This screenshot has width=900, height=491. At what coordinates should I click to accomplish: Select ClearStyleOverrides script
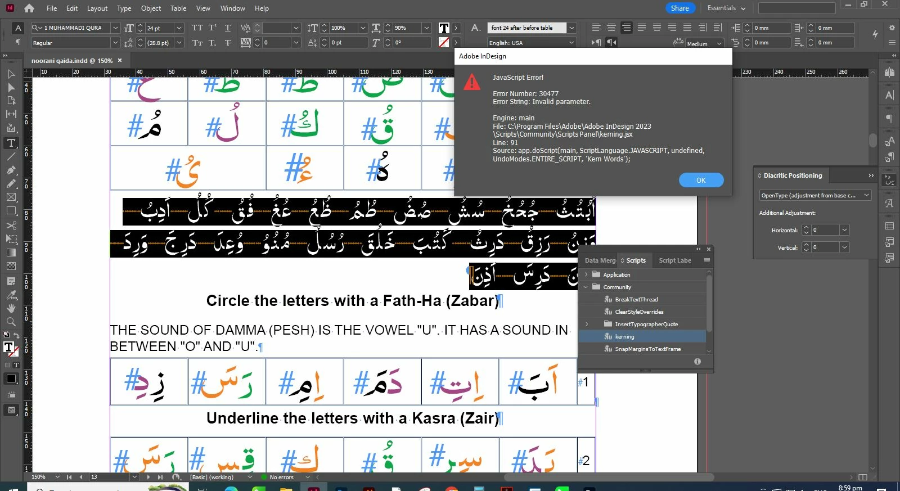(642, 312)
